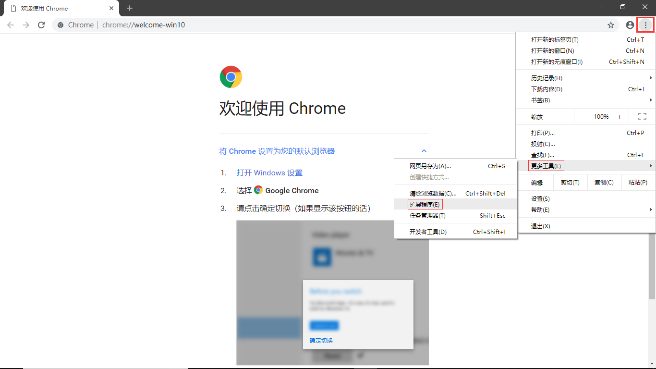The width and height of the screenshot is (656, 369).
Task: Open the 更多工具(L) submenu
Action: coord(585,166)
